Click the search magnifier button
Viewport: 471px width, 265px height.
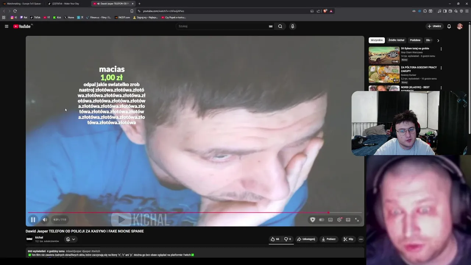coord(280,26)
